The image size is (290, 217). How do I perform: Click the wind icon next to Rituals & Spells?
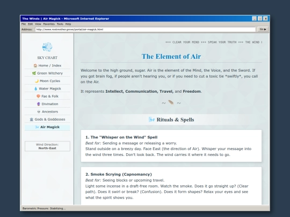coord(151,119)
